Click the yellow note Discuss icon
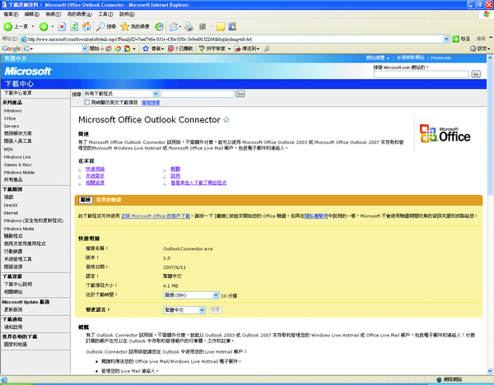Viewport: 494px width, 385px height. [x=221, y=27]
